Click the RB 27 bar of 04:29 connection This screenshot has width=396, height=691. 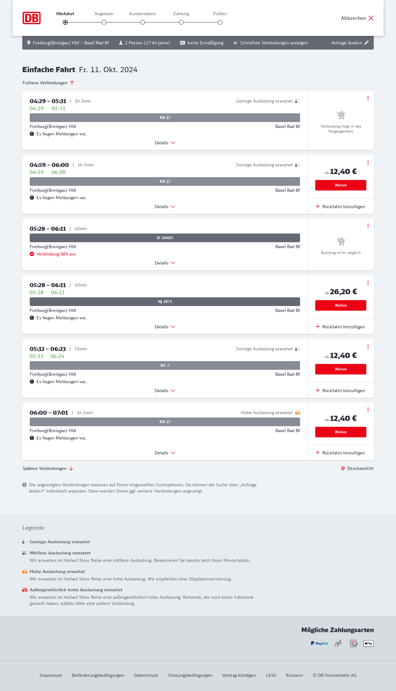(x=165, y=118)
